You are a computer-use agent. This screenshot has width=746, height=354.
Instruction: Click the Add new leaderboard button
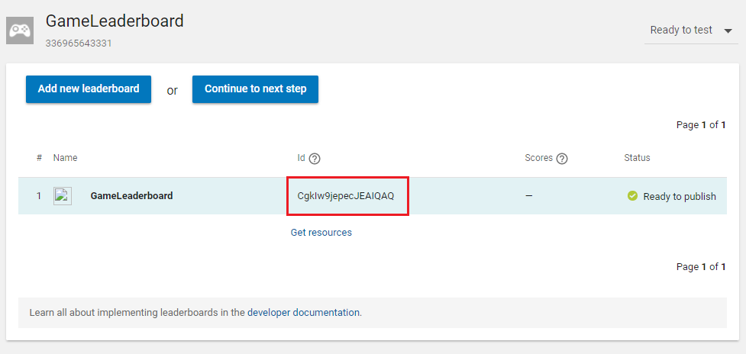(89, 88)
